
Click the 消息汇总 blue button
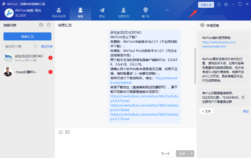pos(27,37)
